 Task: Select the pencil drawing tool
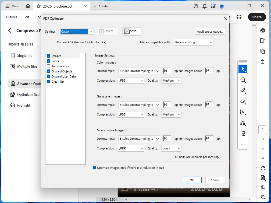[243, 90]
